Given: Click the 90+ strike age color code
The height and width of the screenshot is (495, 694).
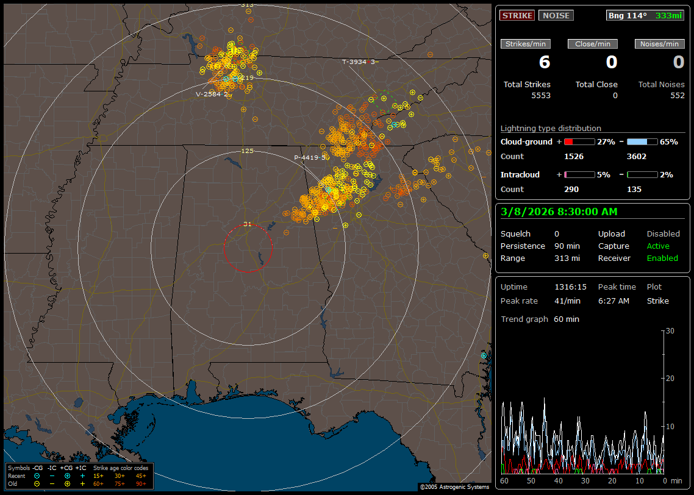Looking at the screenshot, I should [141, 483].
